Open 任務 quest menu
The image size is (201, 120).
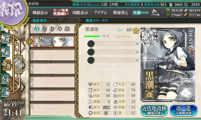click(141, 12)
